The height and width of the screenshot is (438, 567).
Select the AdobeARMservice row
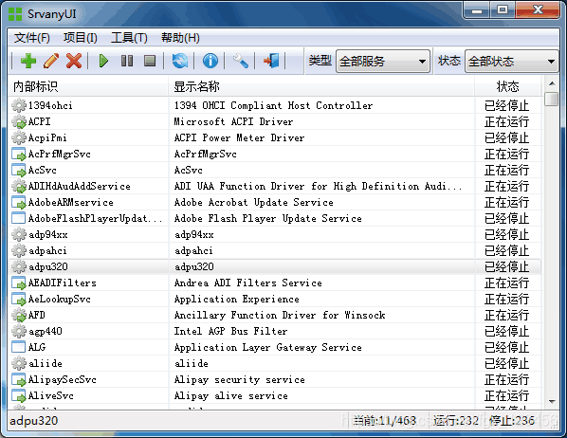click(274, 202)
